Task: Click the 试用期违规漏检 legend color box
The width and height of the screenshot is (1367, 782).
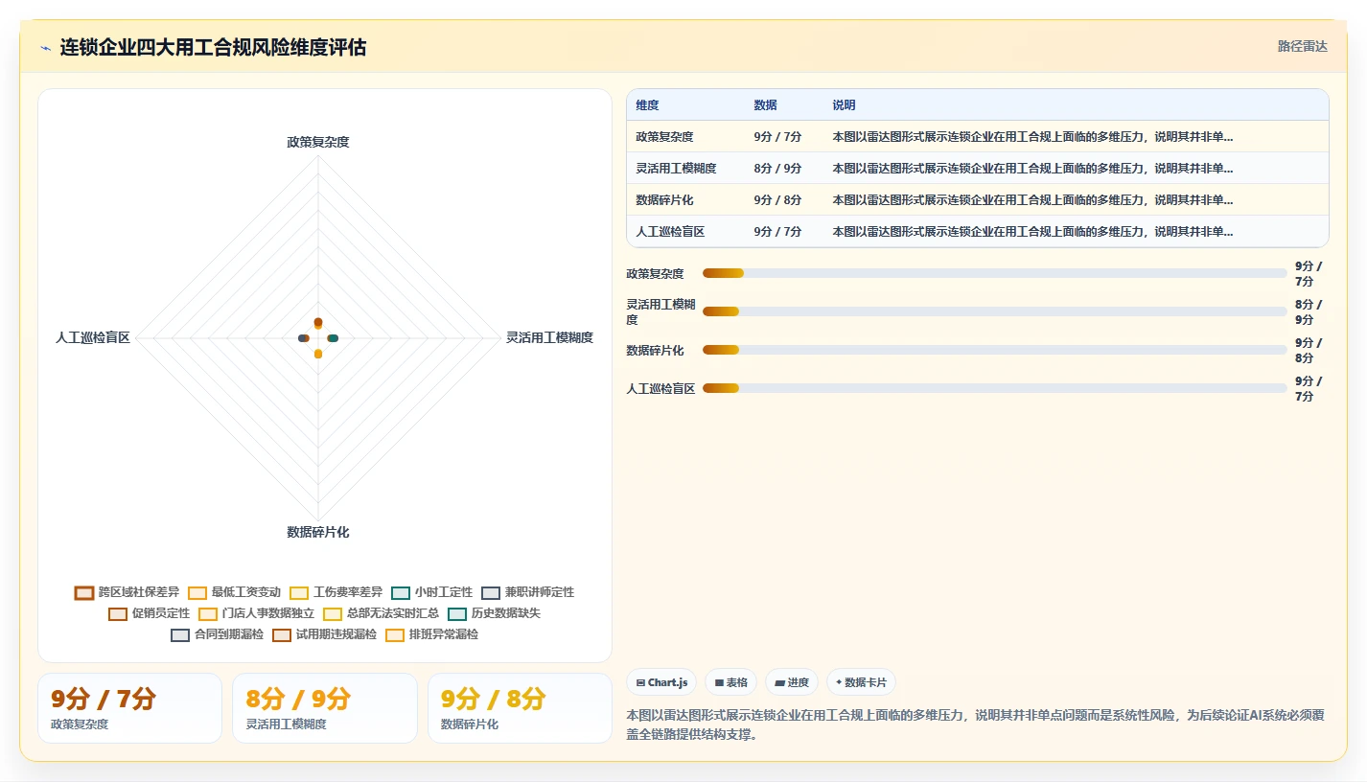Action: point(282,635)
